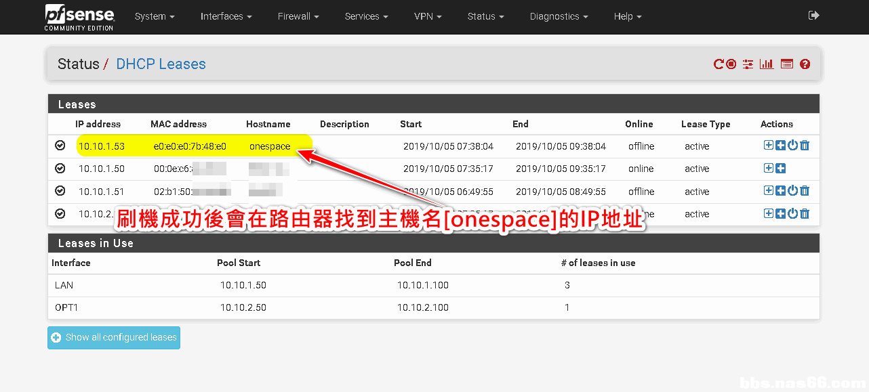The width and height of the screenshot is (869, 392).
Task: Expand the System dropdown menu
Action: pyautogui.click(x=155, y=16)
